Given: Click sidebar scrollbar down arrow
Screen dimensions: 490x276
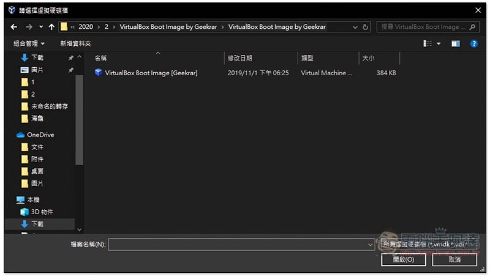Looking at the screenshot, I should point(80,229).
